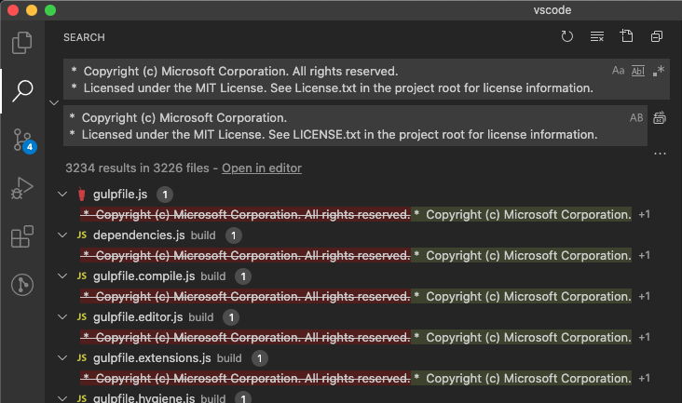Select the Search view icon

tap(21, 91)
